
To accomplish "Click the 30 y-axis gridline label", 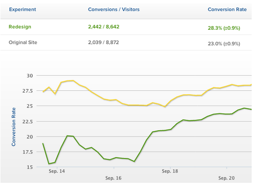I will point(30,76).
